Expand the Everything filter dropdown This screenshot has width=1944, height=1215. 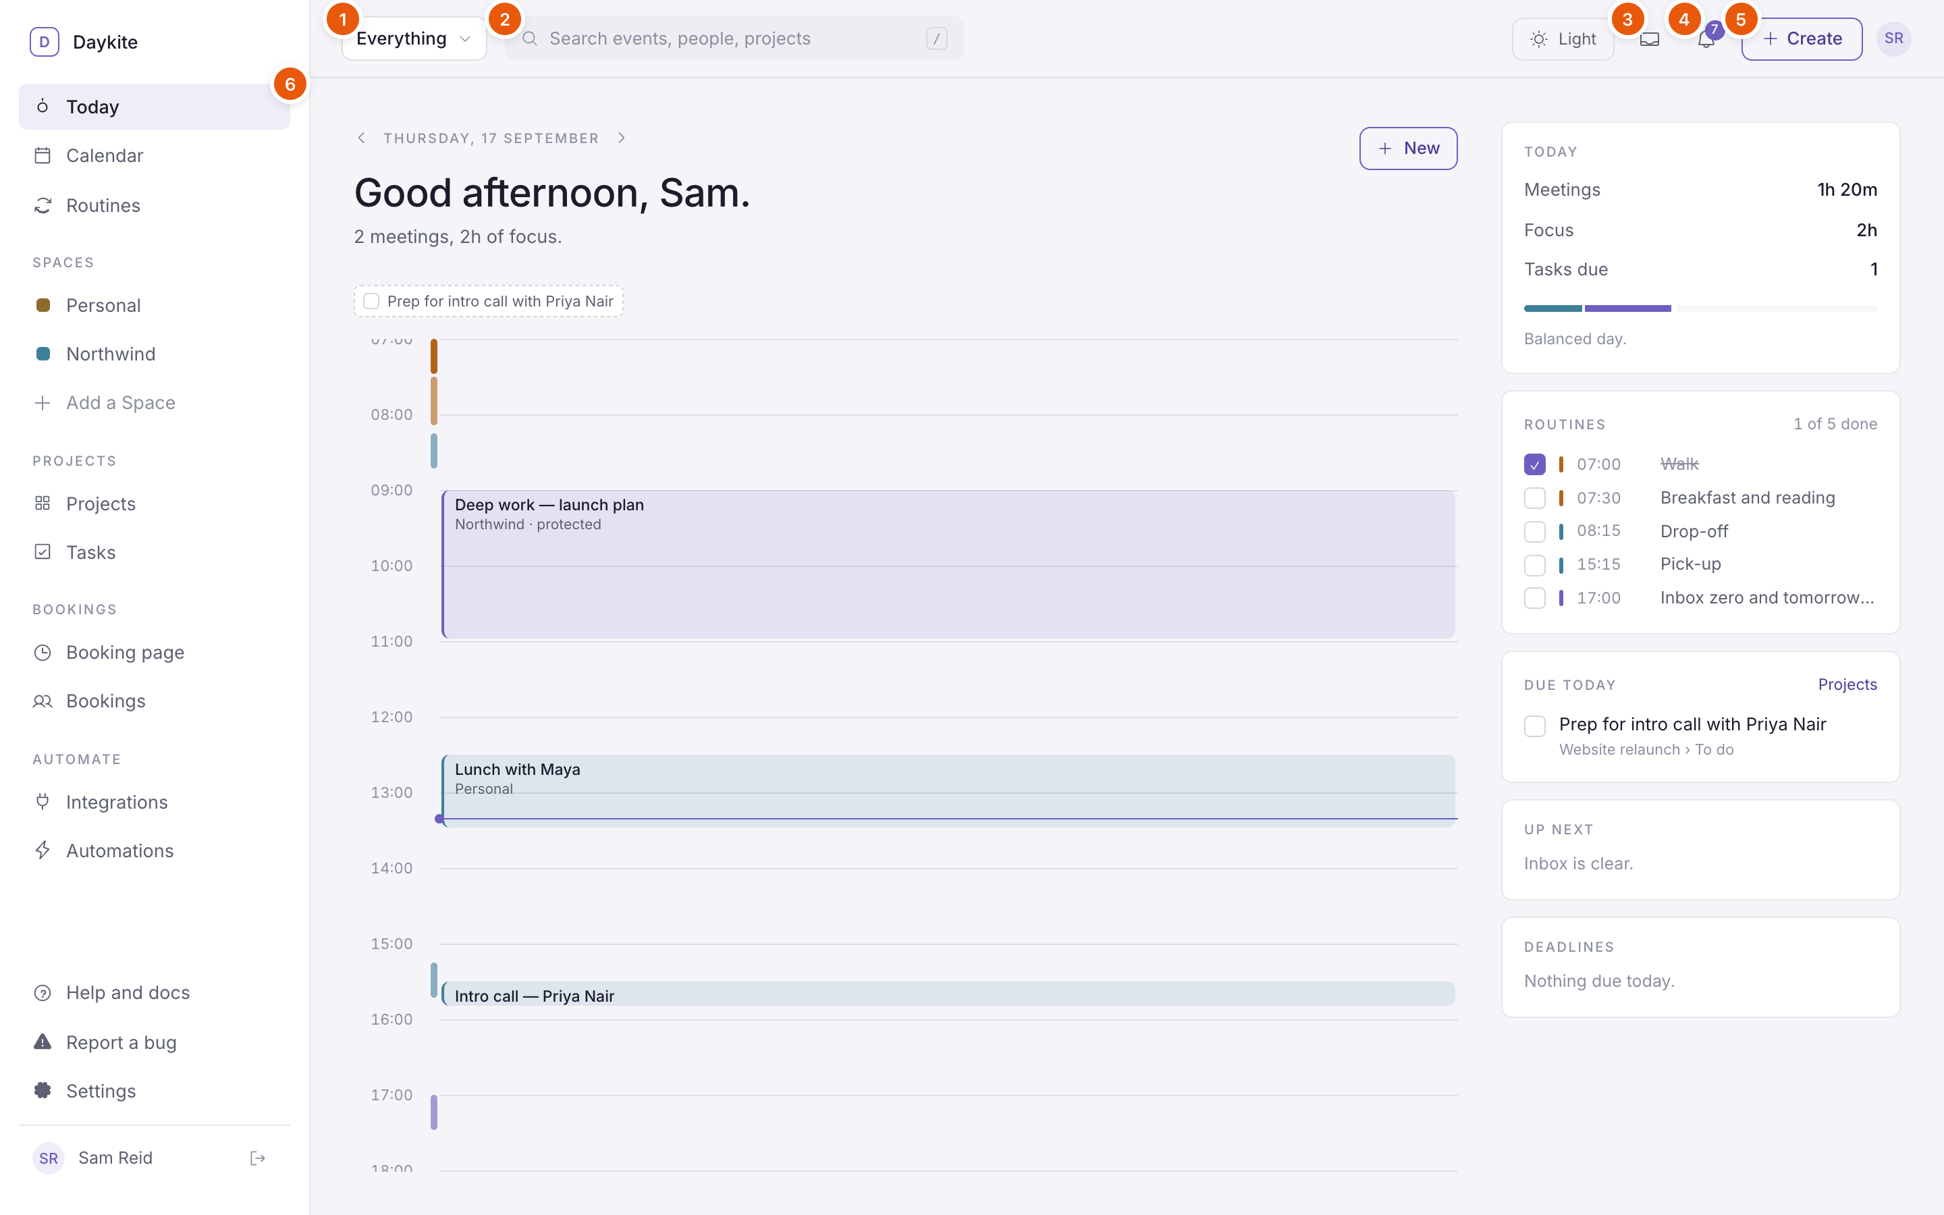pos(414,38)
